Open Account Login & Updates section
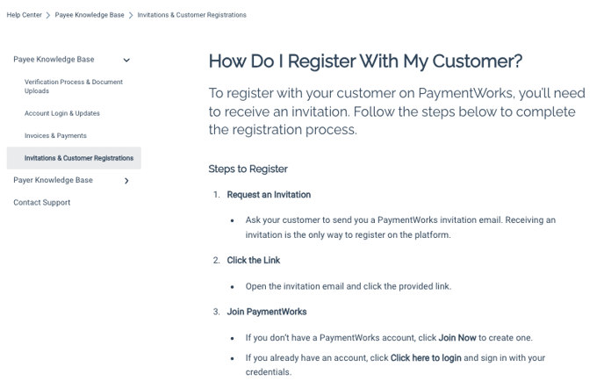This screenshot has width=604, height=381. pos(62,113)
